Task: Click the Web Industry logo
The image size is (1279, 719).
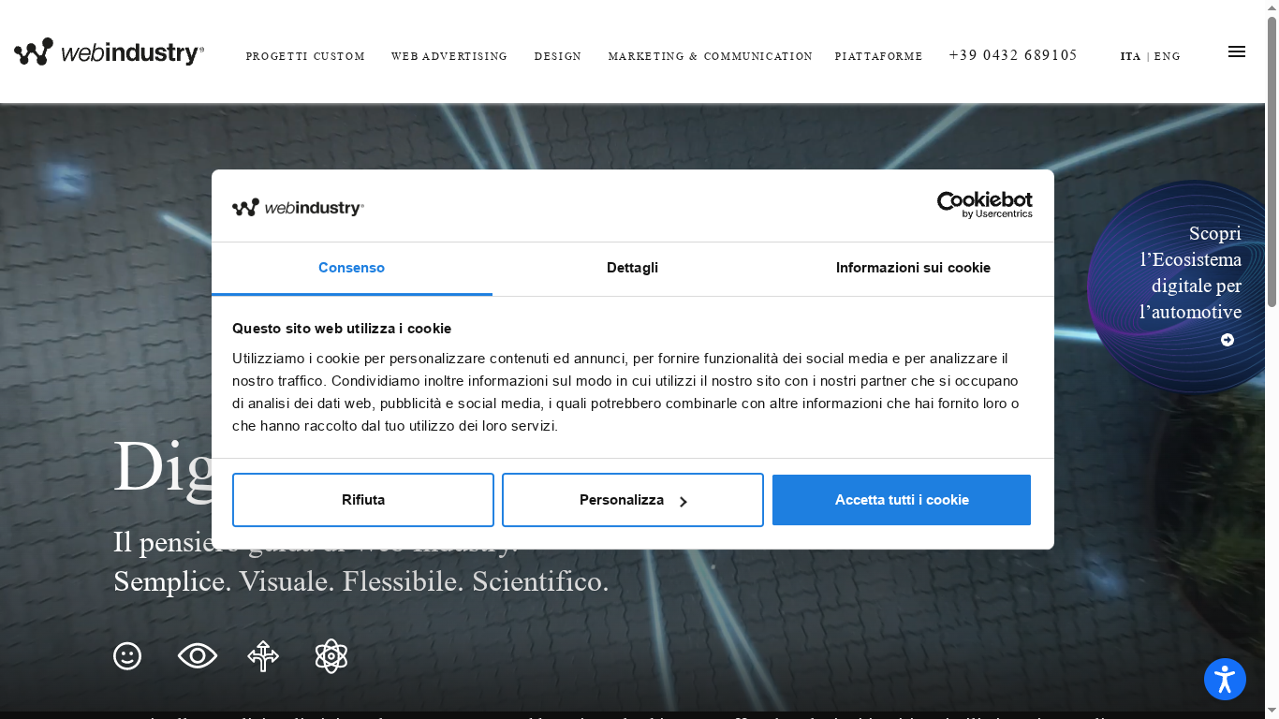Action: (x=108, y=52)
